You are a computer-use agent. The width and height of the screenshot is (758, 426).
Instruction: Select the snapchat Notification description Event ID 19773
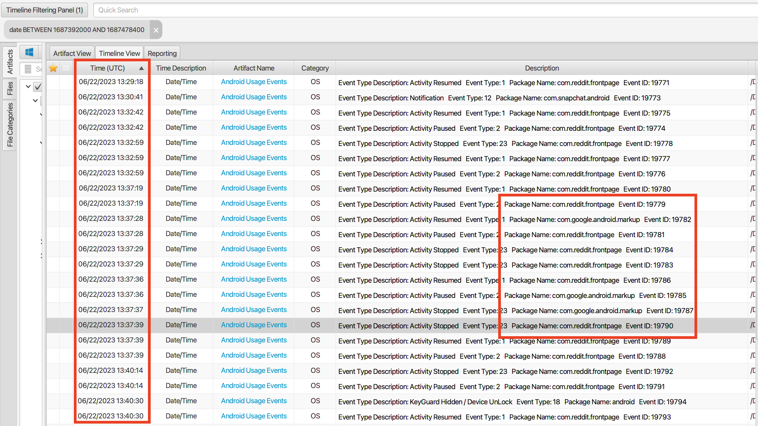(x=499, y=98)
